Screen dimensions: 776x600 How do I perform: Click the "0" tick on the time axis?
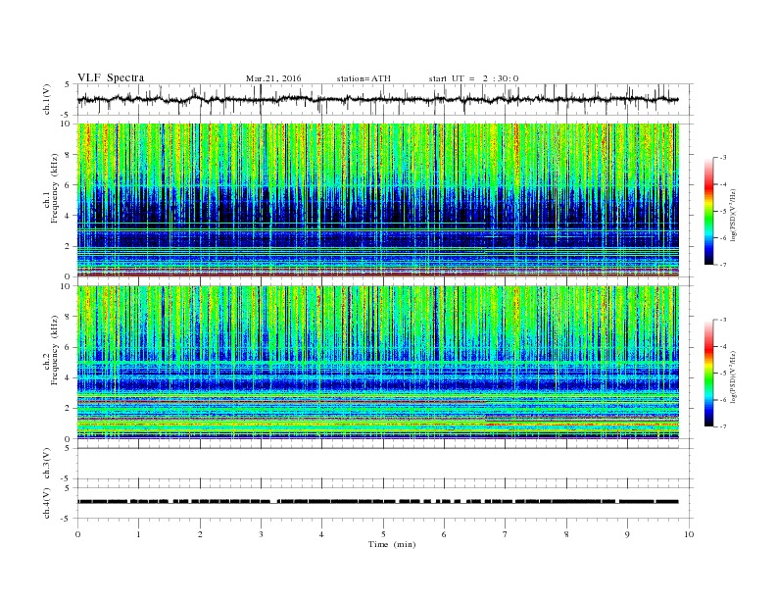click(x=77, y=534)
